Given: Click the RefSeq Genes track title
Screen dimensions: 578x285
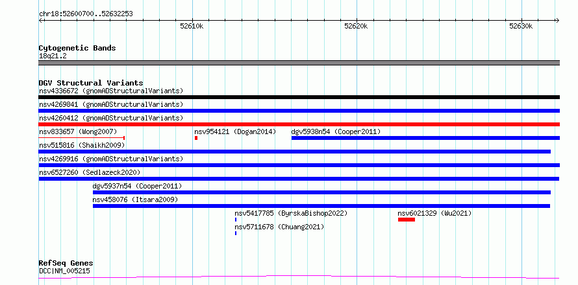Looking at the screenshot, I should [x=66, y=264].
